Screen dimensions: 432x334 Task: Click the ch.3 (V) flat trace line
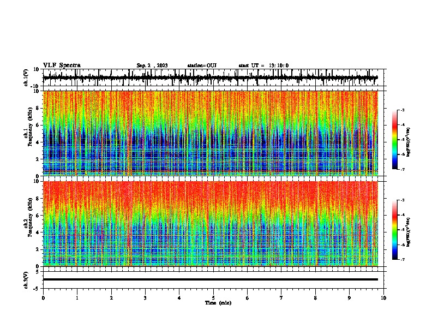[x=211, y=279]
